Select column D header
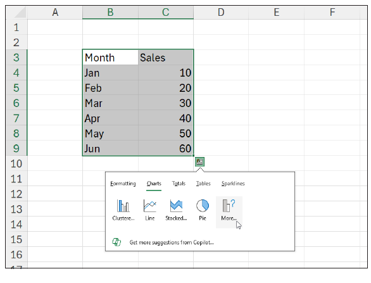The image size is (371, 283). [221, 12]
